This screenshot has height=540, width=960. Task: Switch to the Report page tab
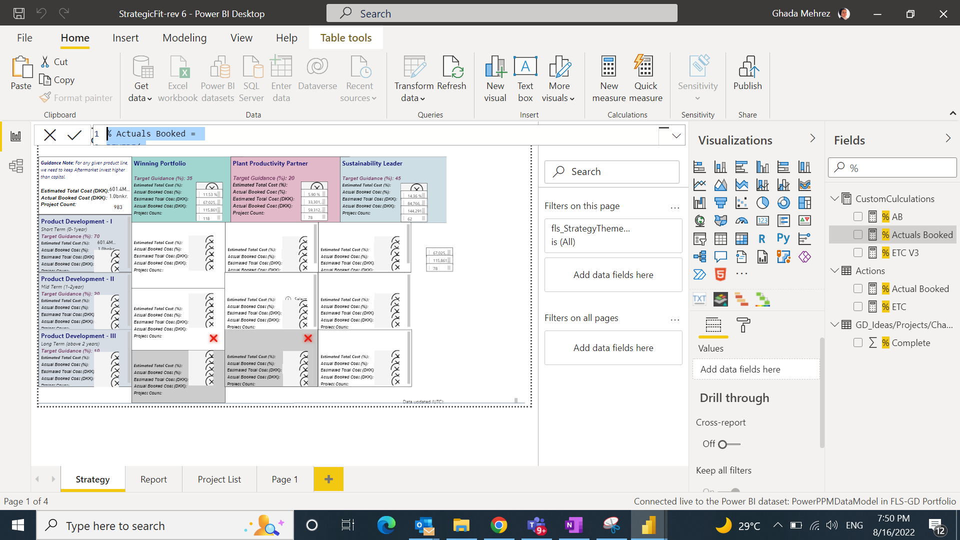[153, 479]
